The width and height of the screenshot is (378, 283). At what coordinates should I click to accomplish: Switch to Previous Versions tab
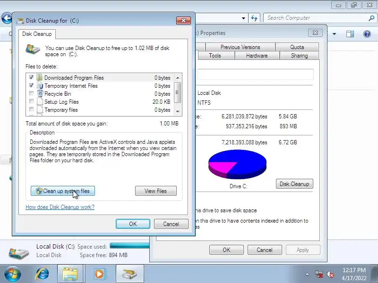pyautogui.click(x=240, y=47)
